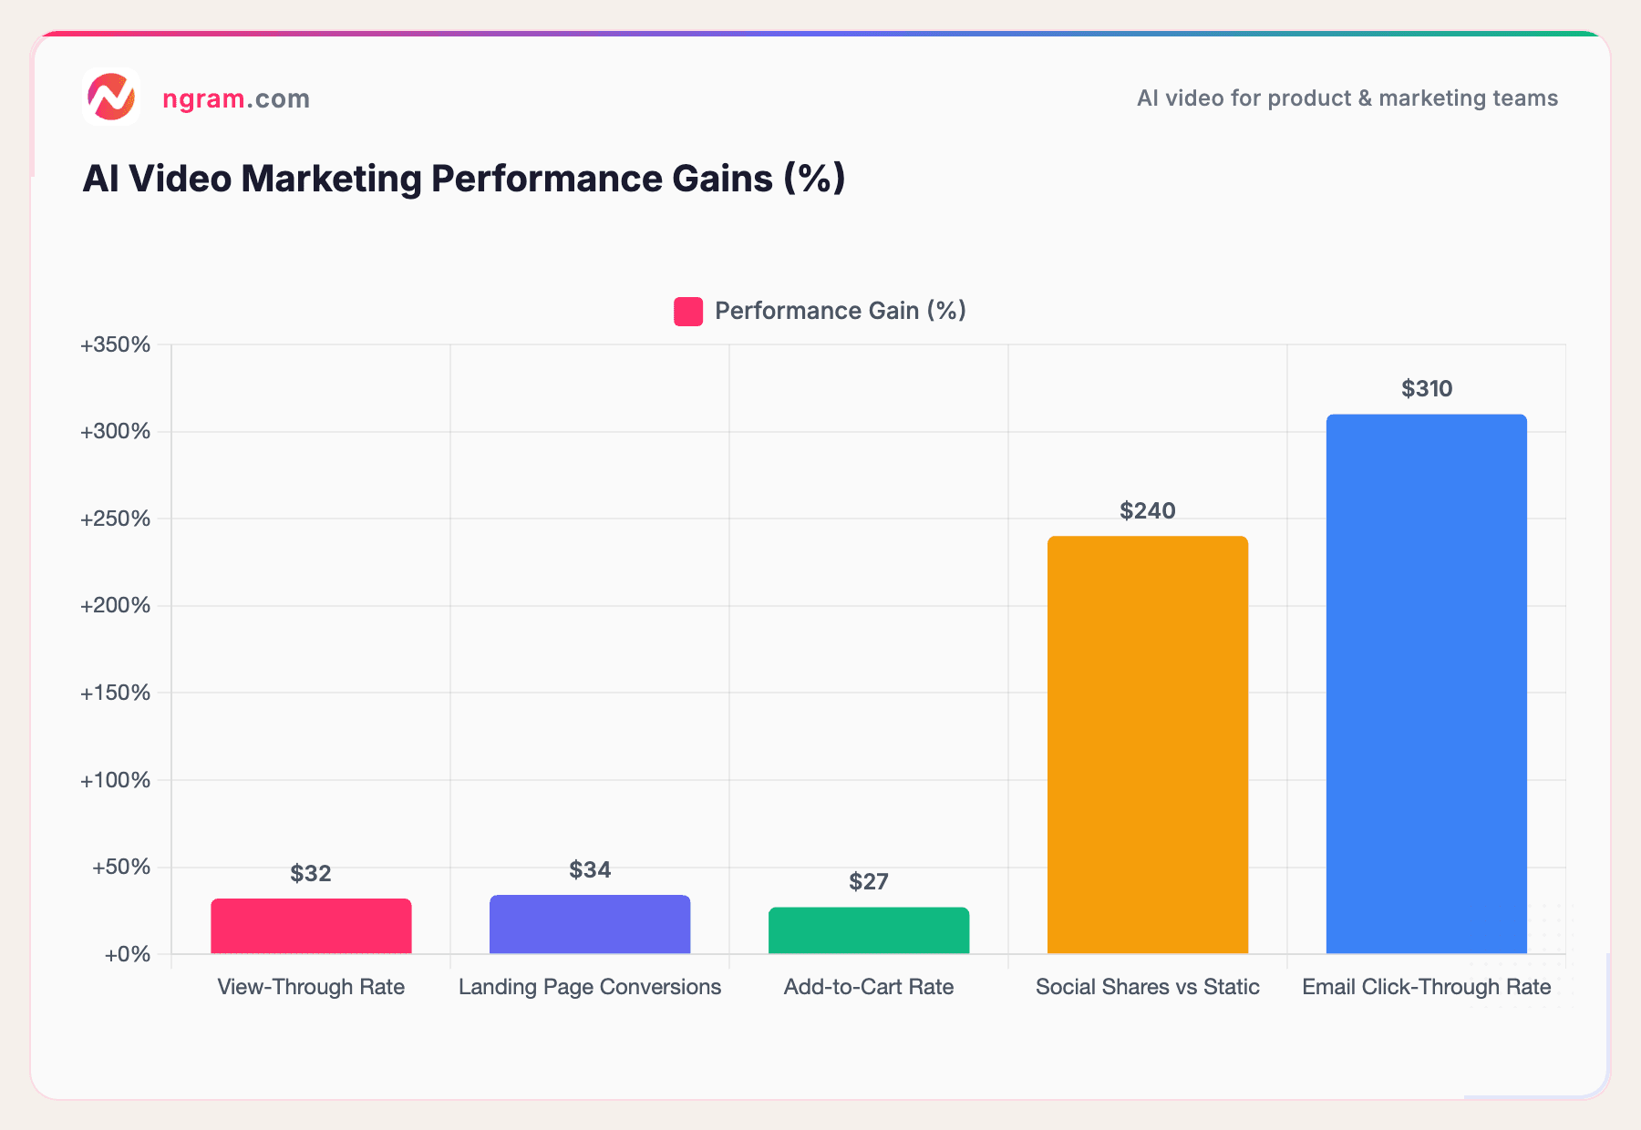Select the purple Landing Page Conversions bar
This screenshot has width=1641, height=1130.
[591, 926]
